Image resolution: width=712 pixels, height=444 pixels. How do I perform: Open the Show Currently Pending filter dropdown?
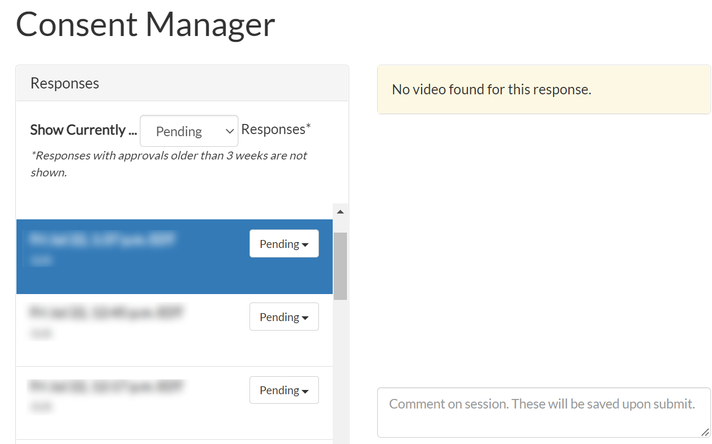(189, 131)
